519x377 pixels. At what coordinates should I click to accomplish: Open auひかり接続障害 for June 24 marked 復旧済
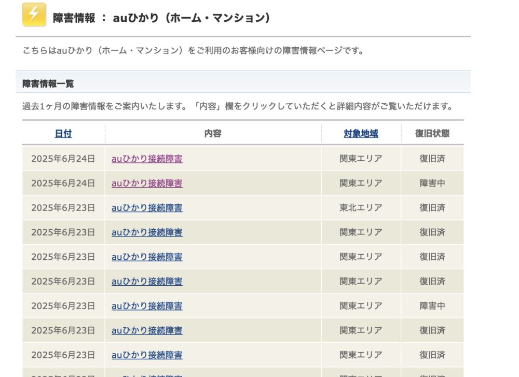click(147, 159)
